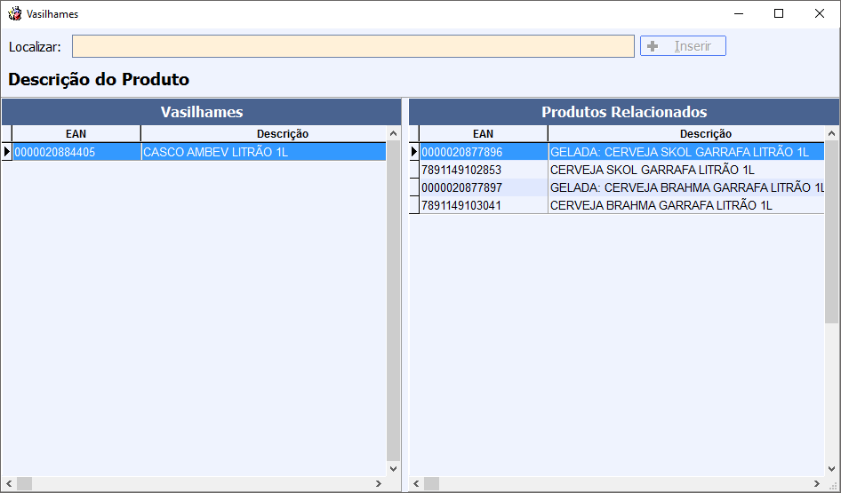The width and height of the screenshot is (841, 493).
Task: Click row selector beside EAN 7891149103041
Action: [414, 205]
